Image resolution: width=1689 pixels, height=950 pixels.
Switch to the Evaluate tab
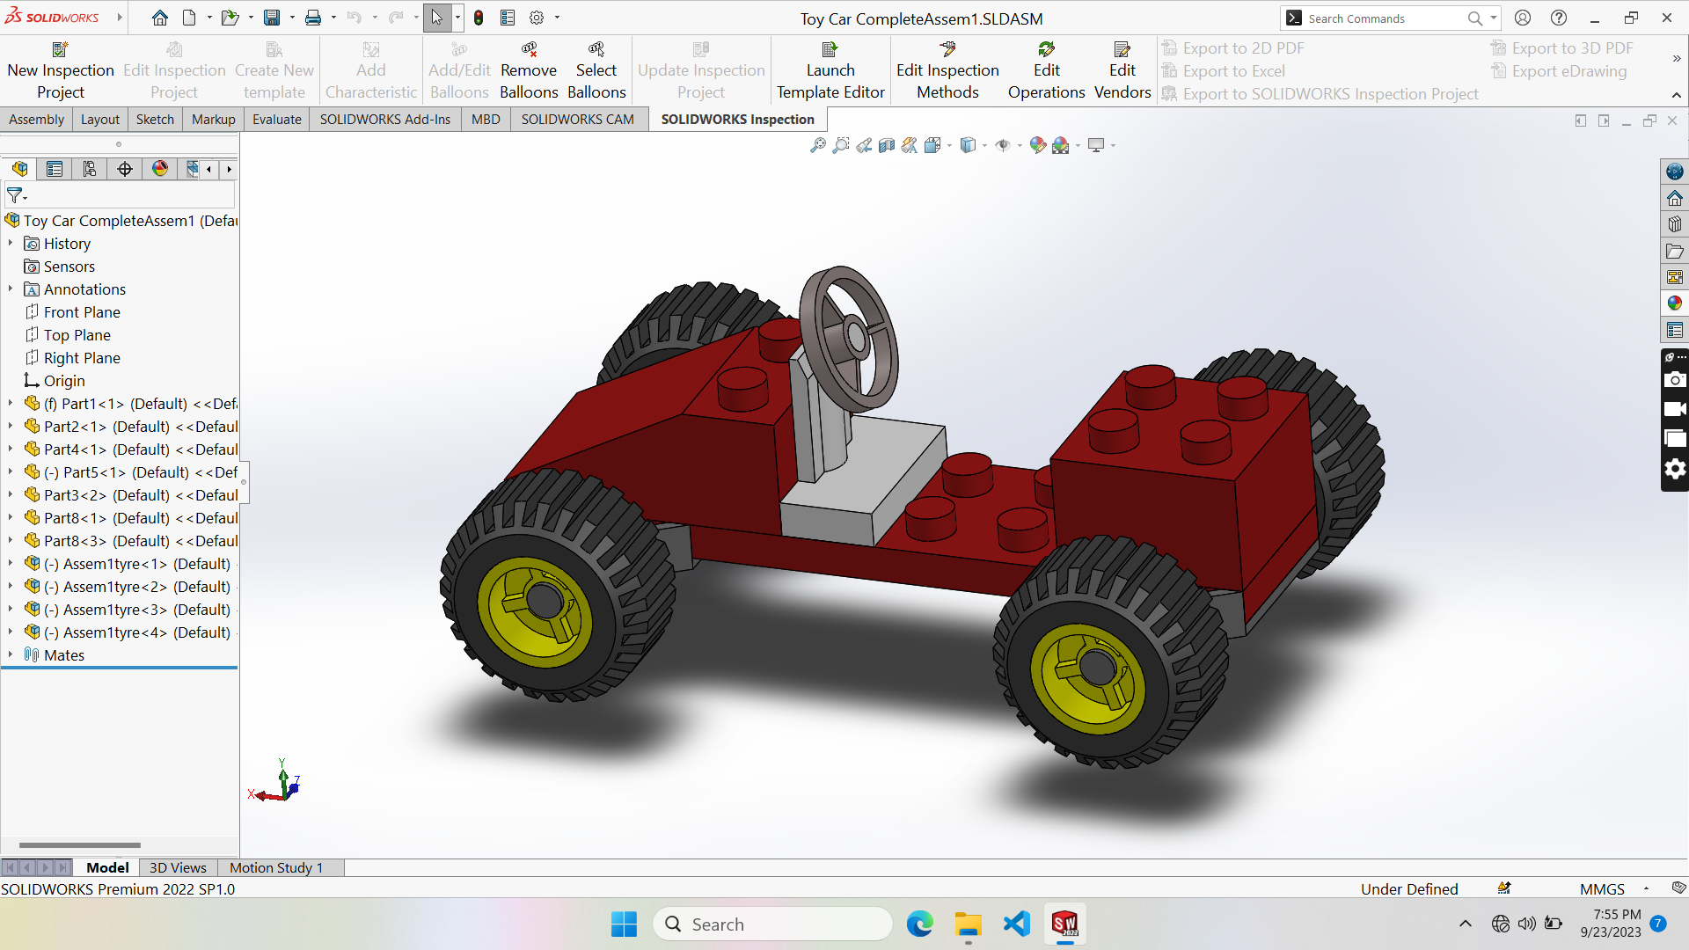(276, 119)
